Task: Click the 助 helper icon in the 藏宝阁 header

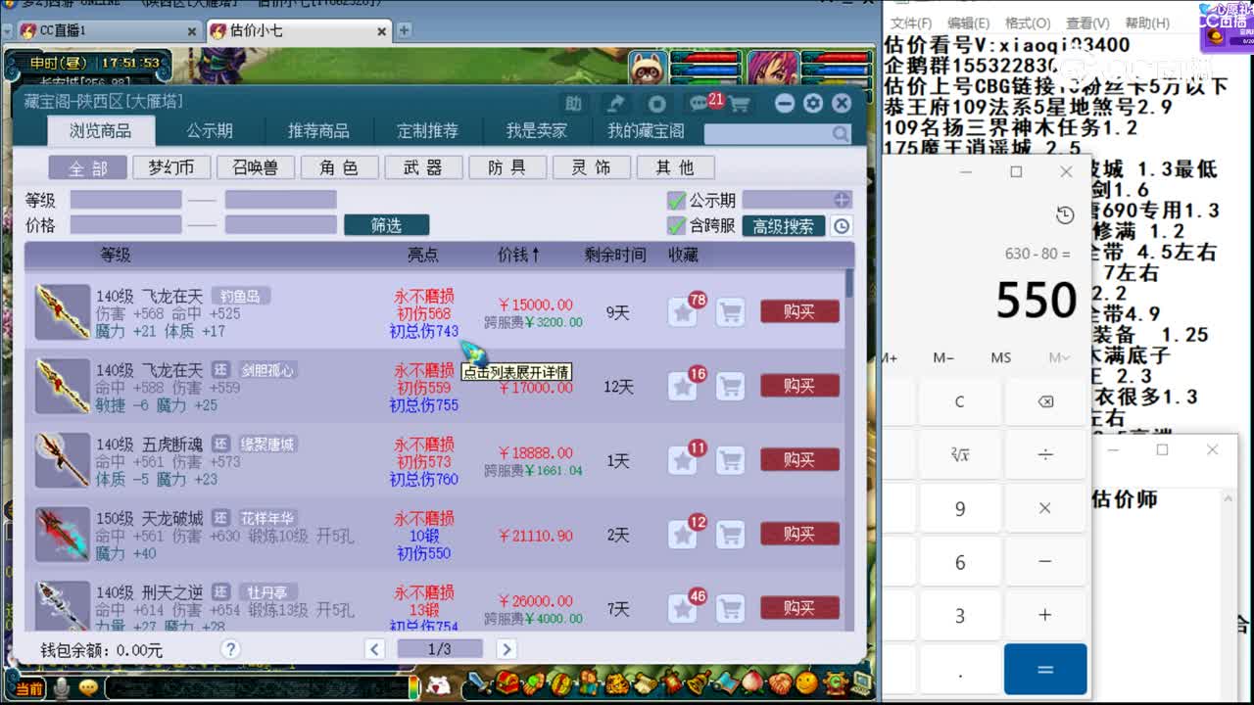Action: click(573, 104)
